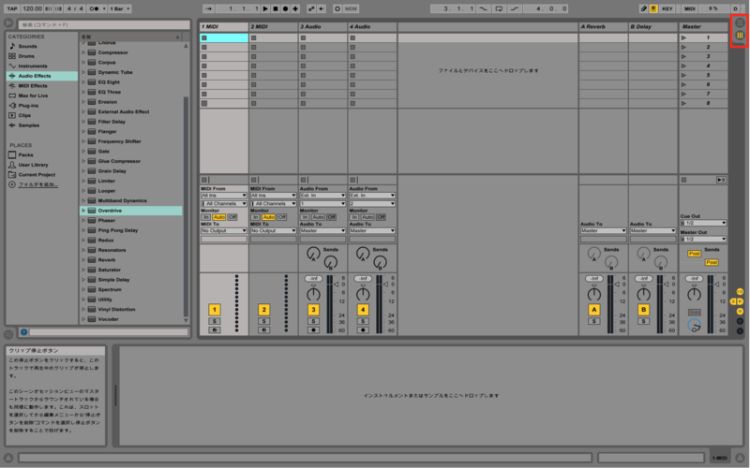
Task: Toggle Follow playback arrow button
Action: (208, 8)
